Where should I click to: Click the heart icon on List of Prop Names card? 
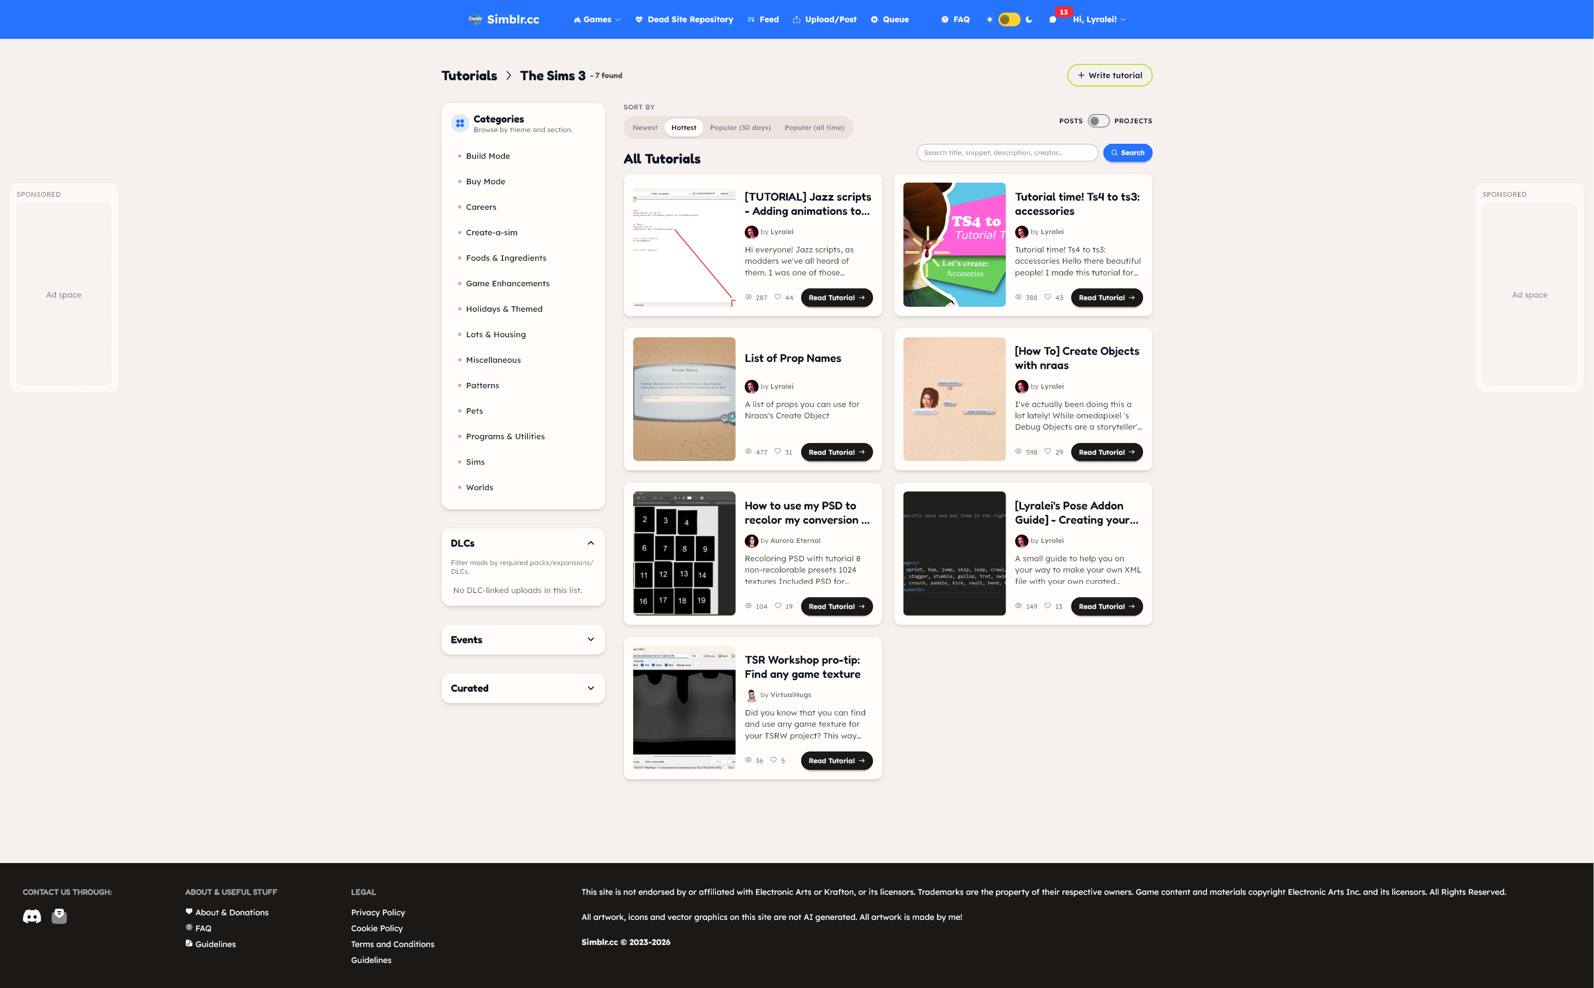click(777, 451)
